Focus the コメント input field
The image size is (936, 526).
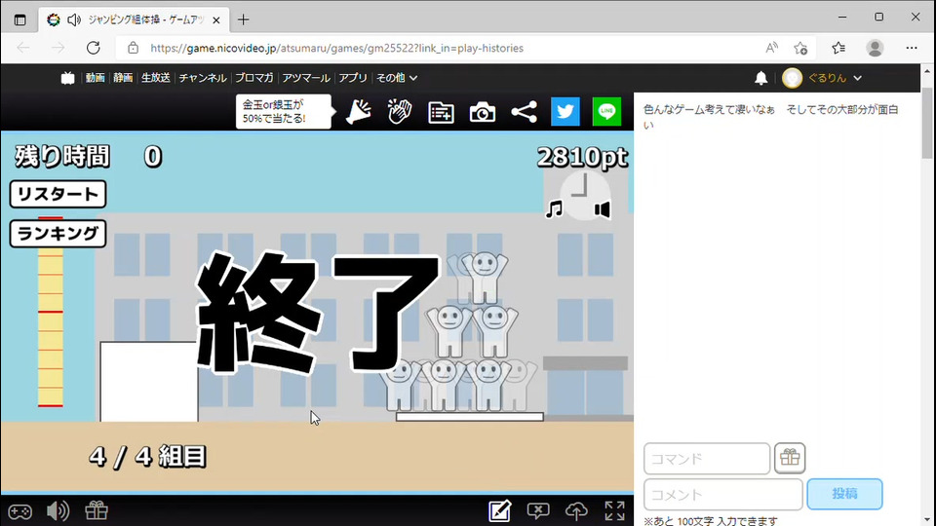pos(722,495)
